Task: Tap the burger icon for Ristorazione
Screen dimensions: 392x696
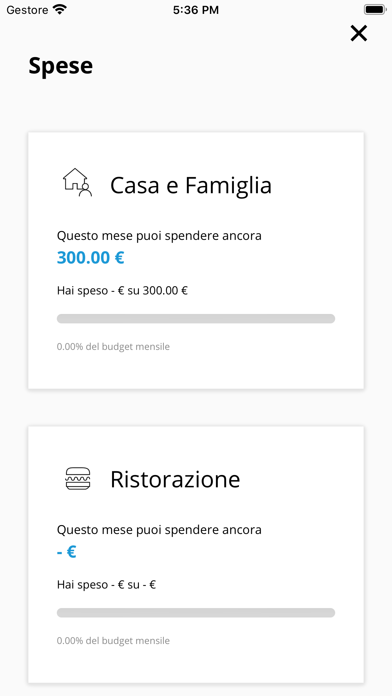Action: (x=78, y=478)
